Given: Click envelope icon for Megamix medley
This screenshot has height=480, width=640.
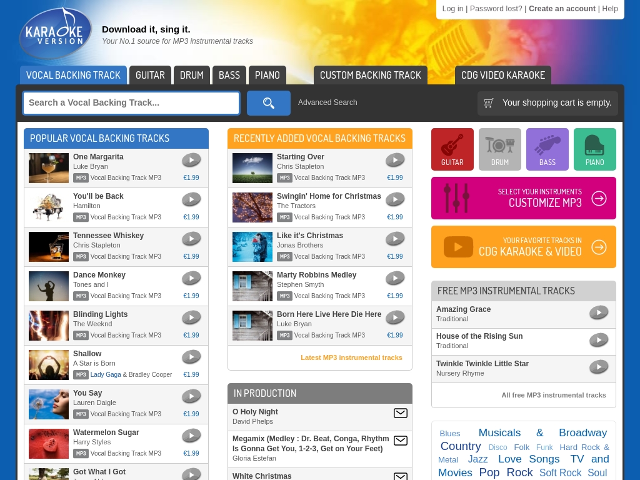Looking at the screenshot, I should click(401, 441).
